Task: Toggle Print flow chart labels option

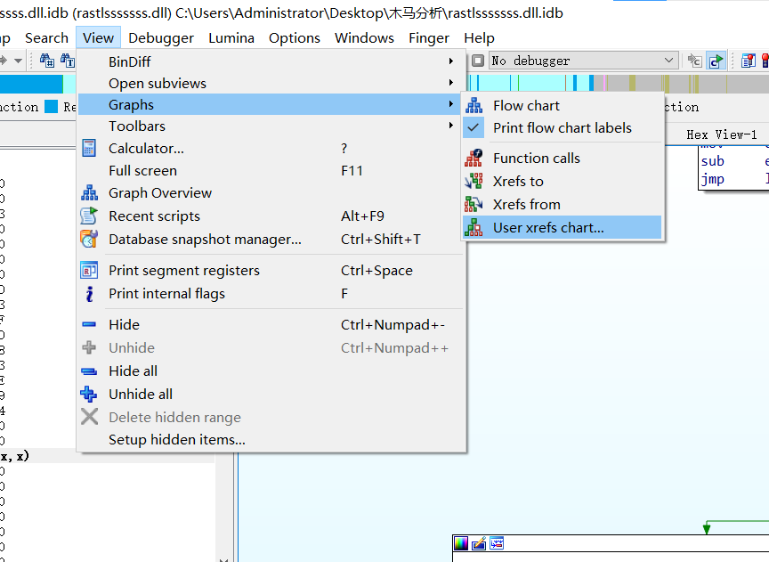Action: [x=562, y=127]
